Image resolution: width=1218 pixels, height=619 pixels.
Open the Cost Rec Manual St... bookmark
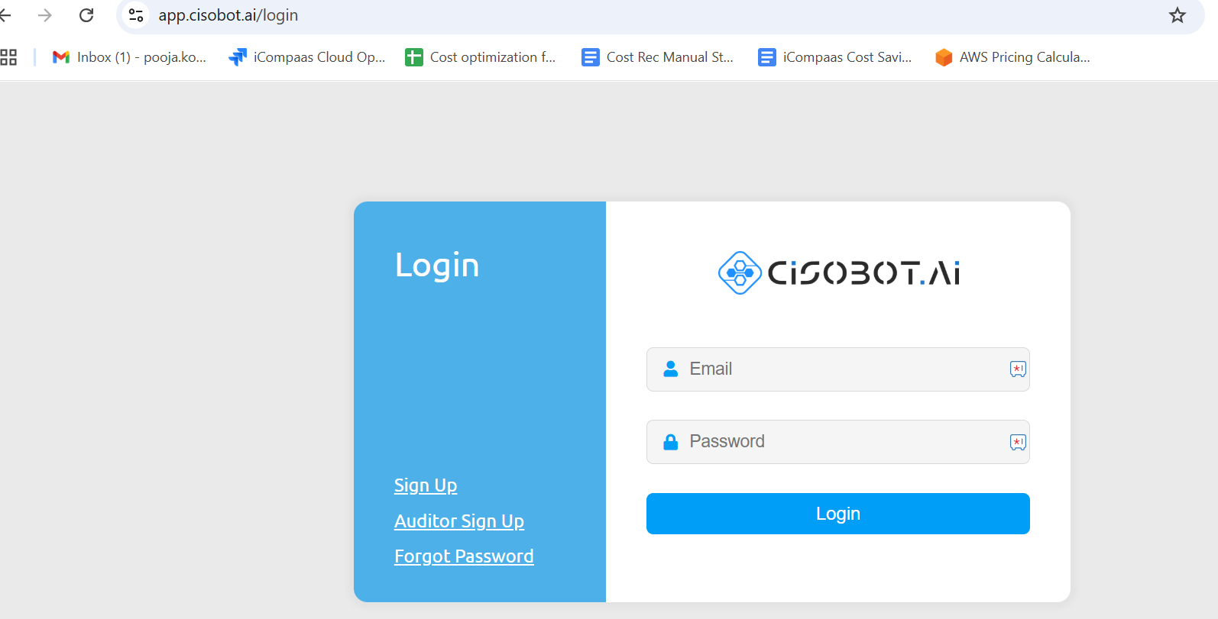point(657,57)
